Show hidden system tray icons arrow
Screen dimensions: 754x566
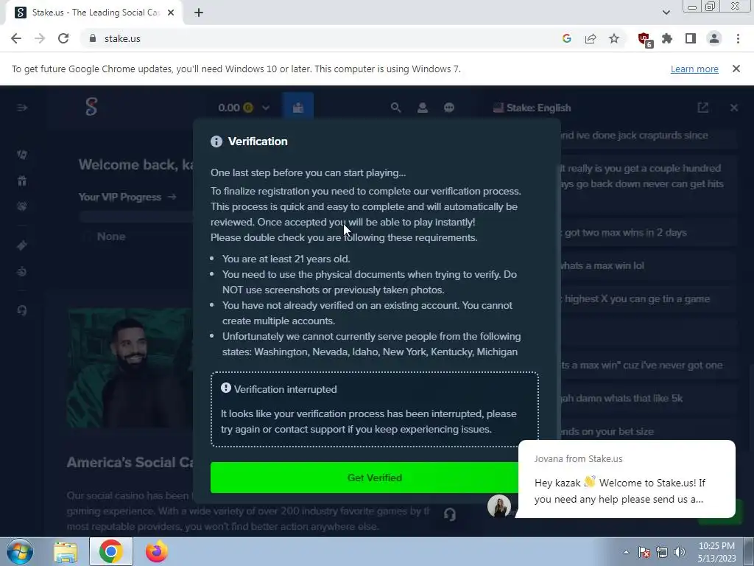click(626, 552)
